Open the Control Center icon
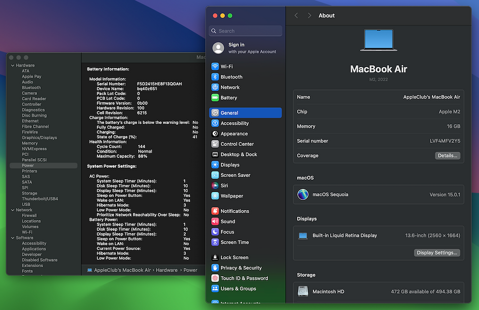479x310 pixels. click(x=215, y=144)
